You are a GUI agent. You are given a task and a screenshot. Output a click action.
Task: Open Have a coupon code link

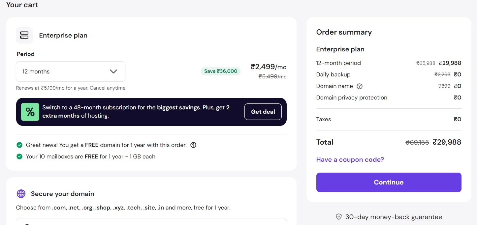pos(350,159)
